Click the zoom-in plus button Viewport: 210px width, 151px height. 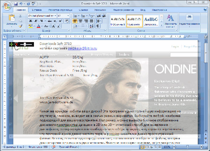tap(201, 147)
